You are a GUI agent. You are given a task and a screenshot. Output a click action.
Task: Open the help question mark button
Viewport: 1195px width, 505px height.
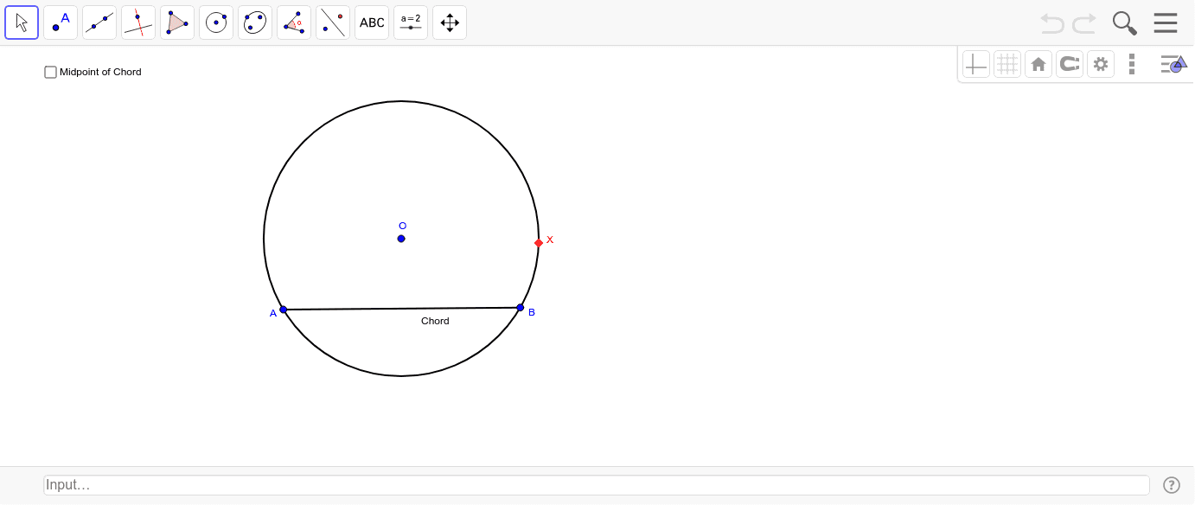[x=1172, y=484]
